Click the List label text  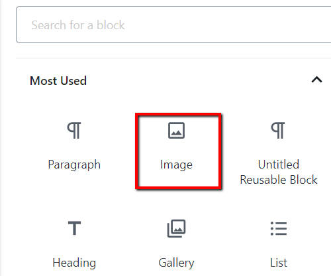[279, 263]
